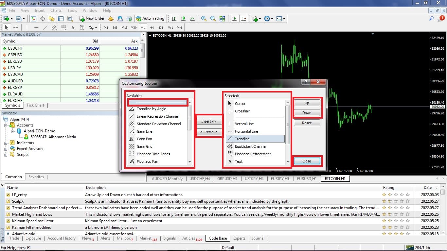
Task: Open the Charts menu
Action: [x=56, y=10]
